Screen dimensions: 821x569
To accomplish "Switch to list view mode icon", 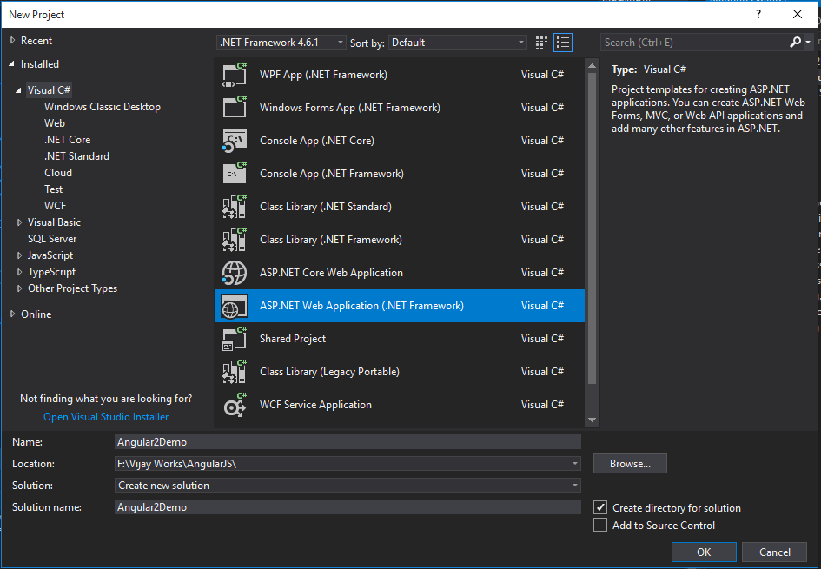I will tap(563, 42).
